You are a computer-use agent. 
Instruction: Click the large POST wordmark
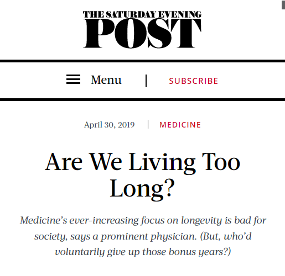tap(142, 34)
